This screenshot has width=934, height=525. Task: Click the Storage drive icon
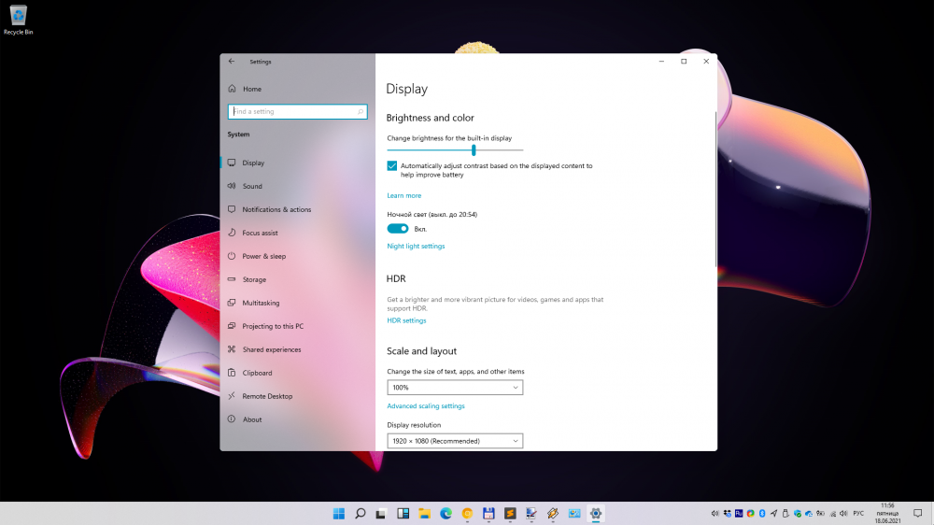(x=232, y=279)
